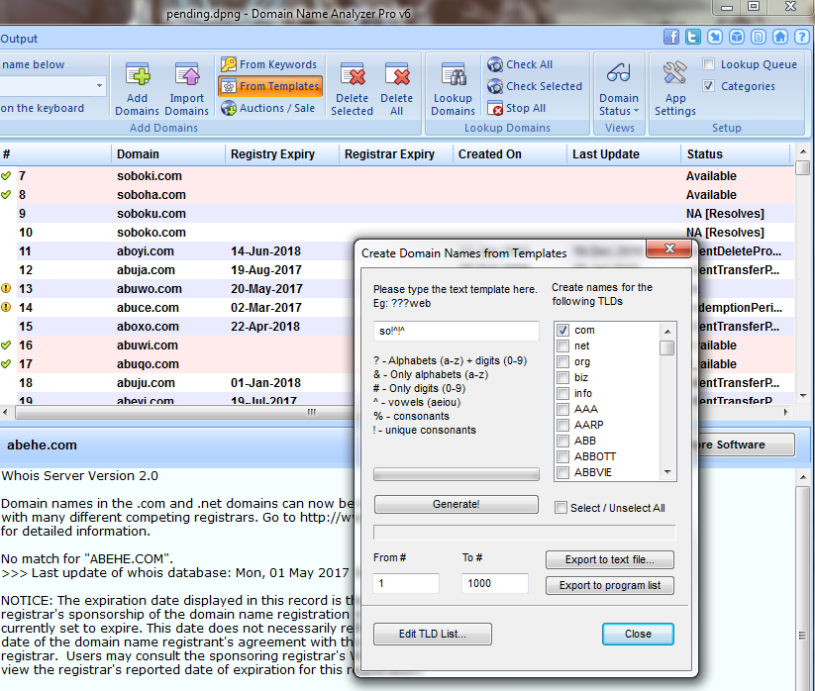
Task: Select the soboha.com row
Action: click(x=397, y=195)
